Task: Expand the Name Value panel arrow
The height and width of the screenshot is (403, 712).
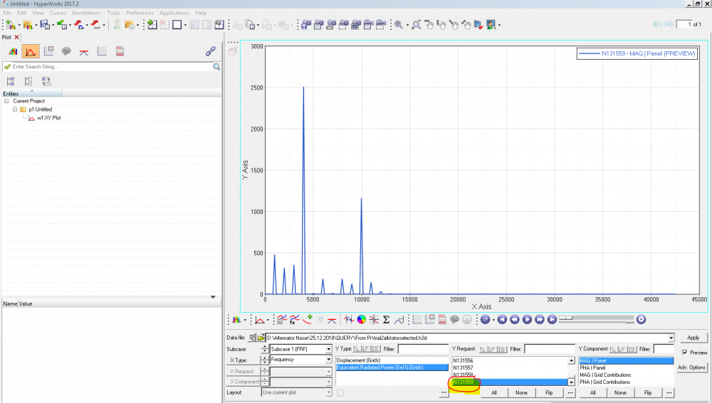Action: [x=213, y=297]
